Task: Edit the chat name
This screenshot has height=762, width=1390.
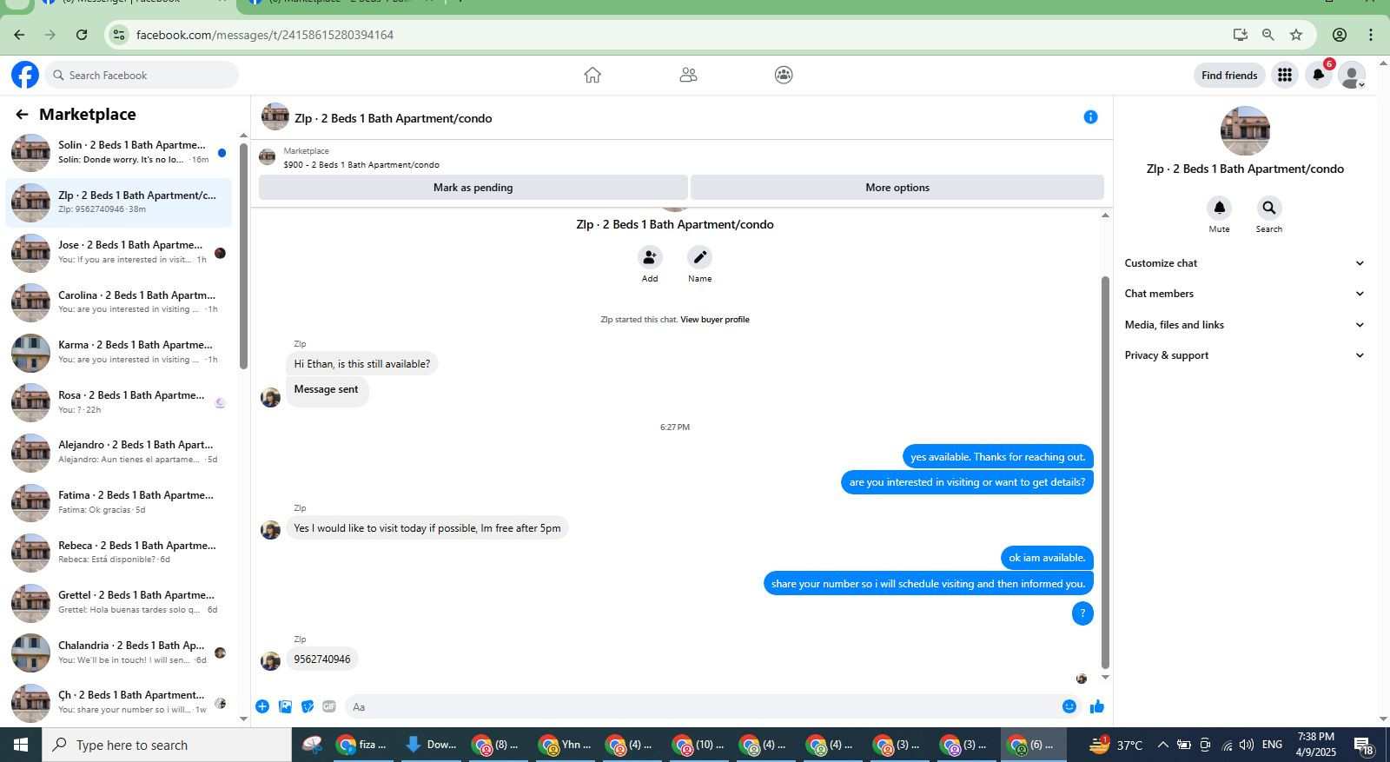Action: pyautogui.click(x=699, y=257)
